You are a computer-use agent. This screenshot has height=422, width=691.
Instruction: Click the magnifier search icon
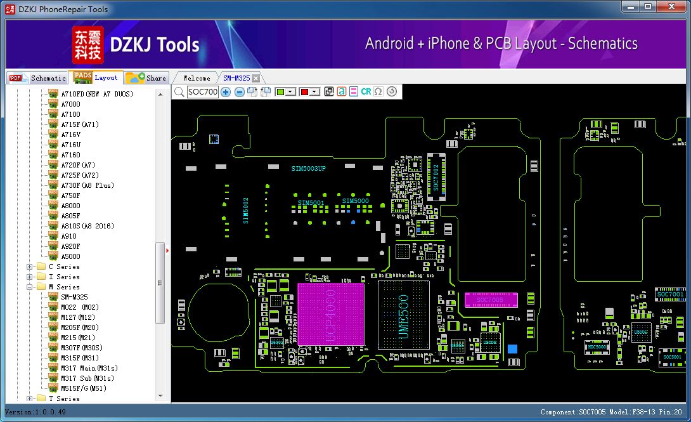[179, 92]
